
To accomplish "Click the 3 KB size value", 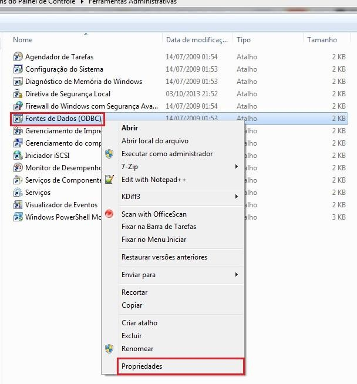I will pyautogui.click(x=339, y=217).
